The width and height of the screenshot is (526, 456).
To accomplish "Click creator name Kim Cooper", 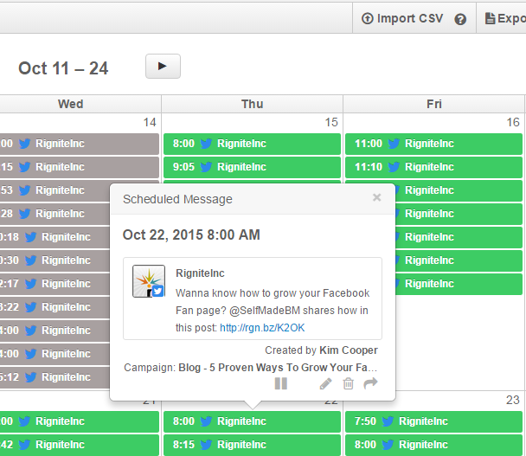I will [349, 350].
